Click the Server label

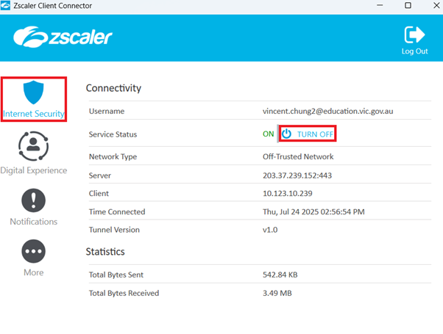[x=100, y=175]
